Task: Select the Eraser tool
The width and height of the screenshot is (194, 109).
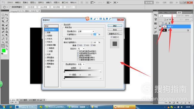Action: pyautogui.click(x=3, y=32)
